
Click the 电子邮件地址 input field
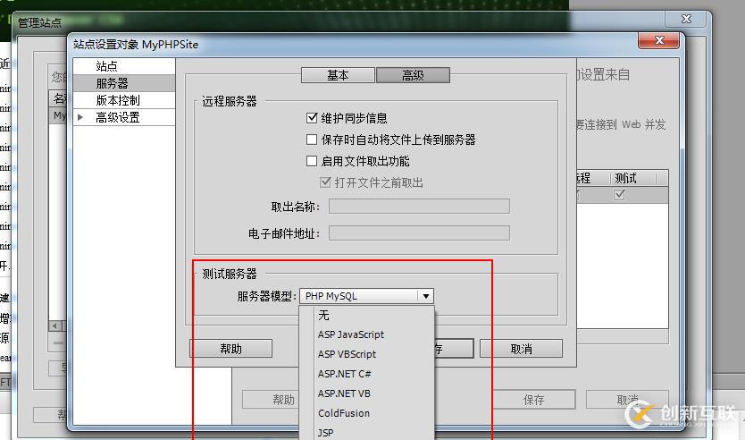(419, 233)
